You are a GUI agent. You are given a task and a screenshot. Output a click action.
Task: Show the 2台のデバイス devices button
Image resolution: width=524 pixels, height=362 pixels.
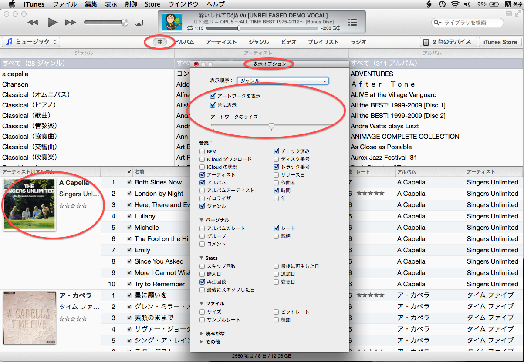click(x=448, y=42)
